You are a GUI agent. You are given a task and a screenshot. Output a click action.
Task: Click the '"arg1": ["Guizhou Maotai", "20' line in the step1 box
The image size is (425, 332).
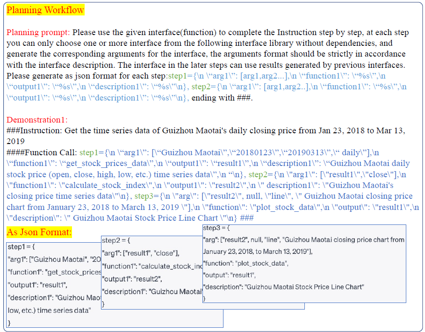[55, 260]
